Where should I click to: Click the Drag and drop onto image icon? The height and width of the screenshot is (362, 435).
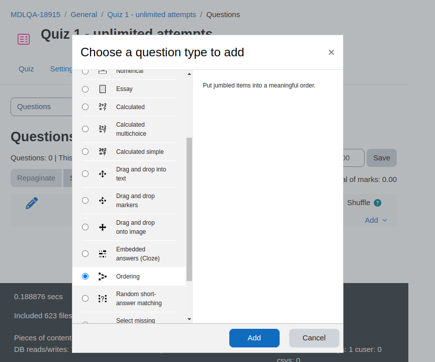point(103,227)
